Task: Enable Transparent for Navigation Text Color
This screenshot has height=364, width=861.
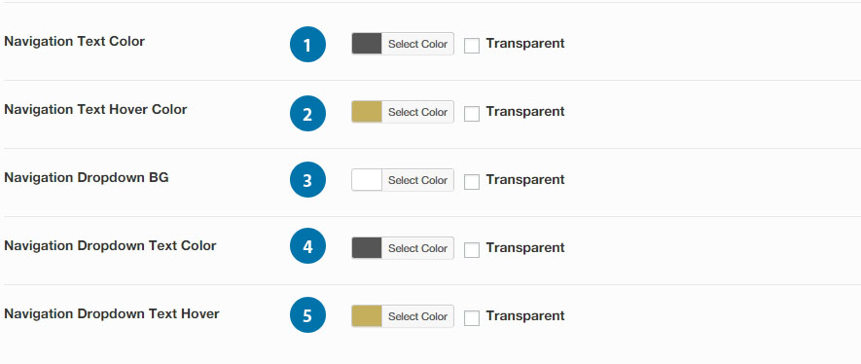Action: tap(472, 46)
